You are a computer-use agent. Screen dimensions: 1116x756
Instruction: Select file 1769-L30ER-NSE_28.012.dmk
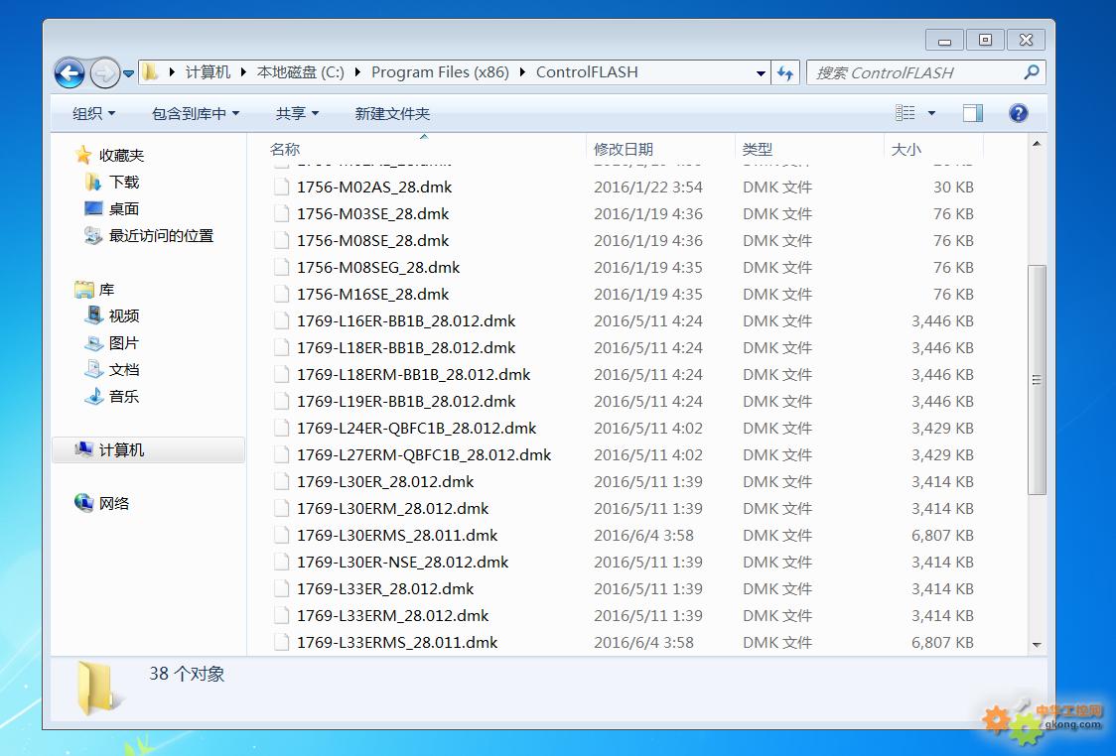pos(403,563)
